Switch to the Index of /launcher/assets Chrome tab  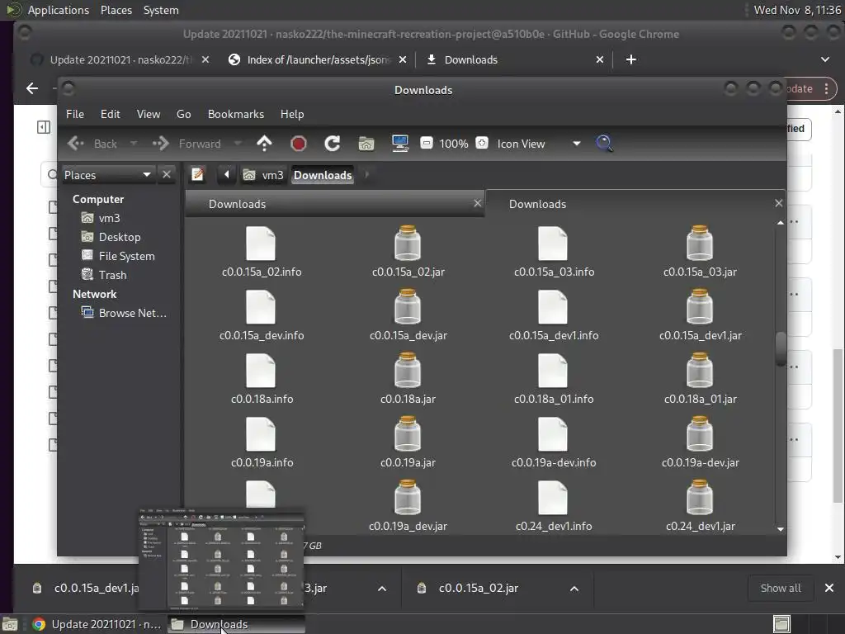pyautogui.click(x=318, y=59)
